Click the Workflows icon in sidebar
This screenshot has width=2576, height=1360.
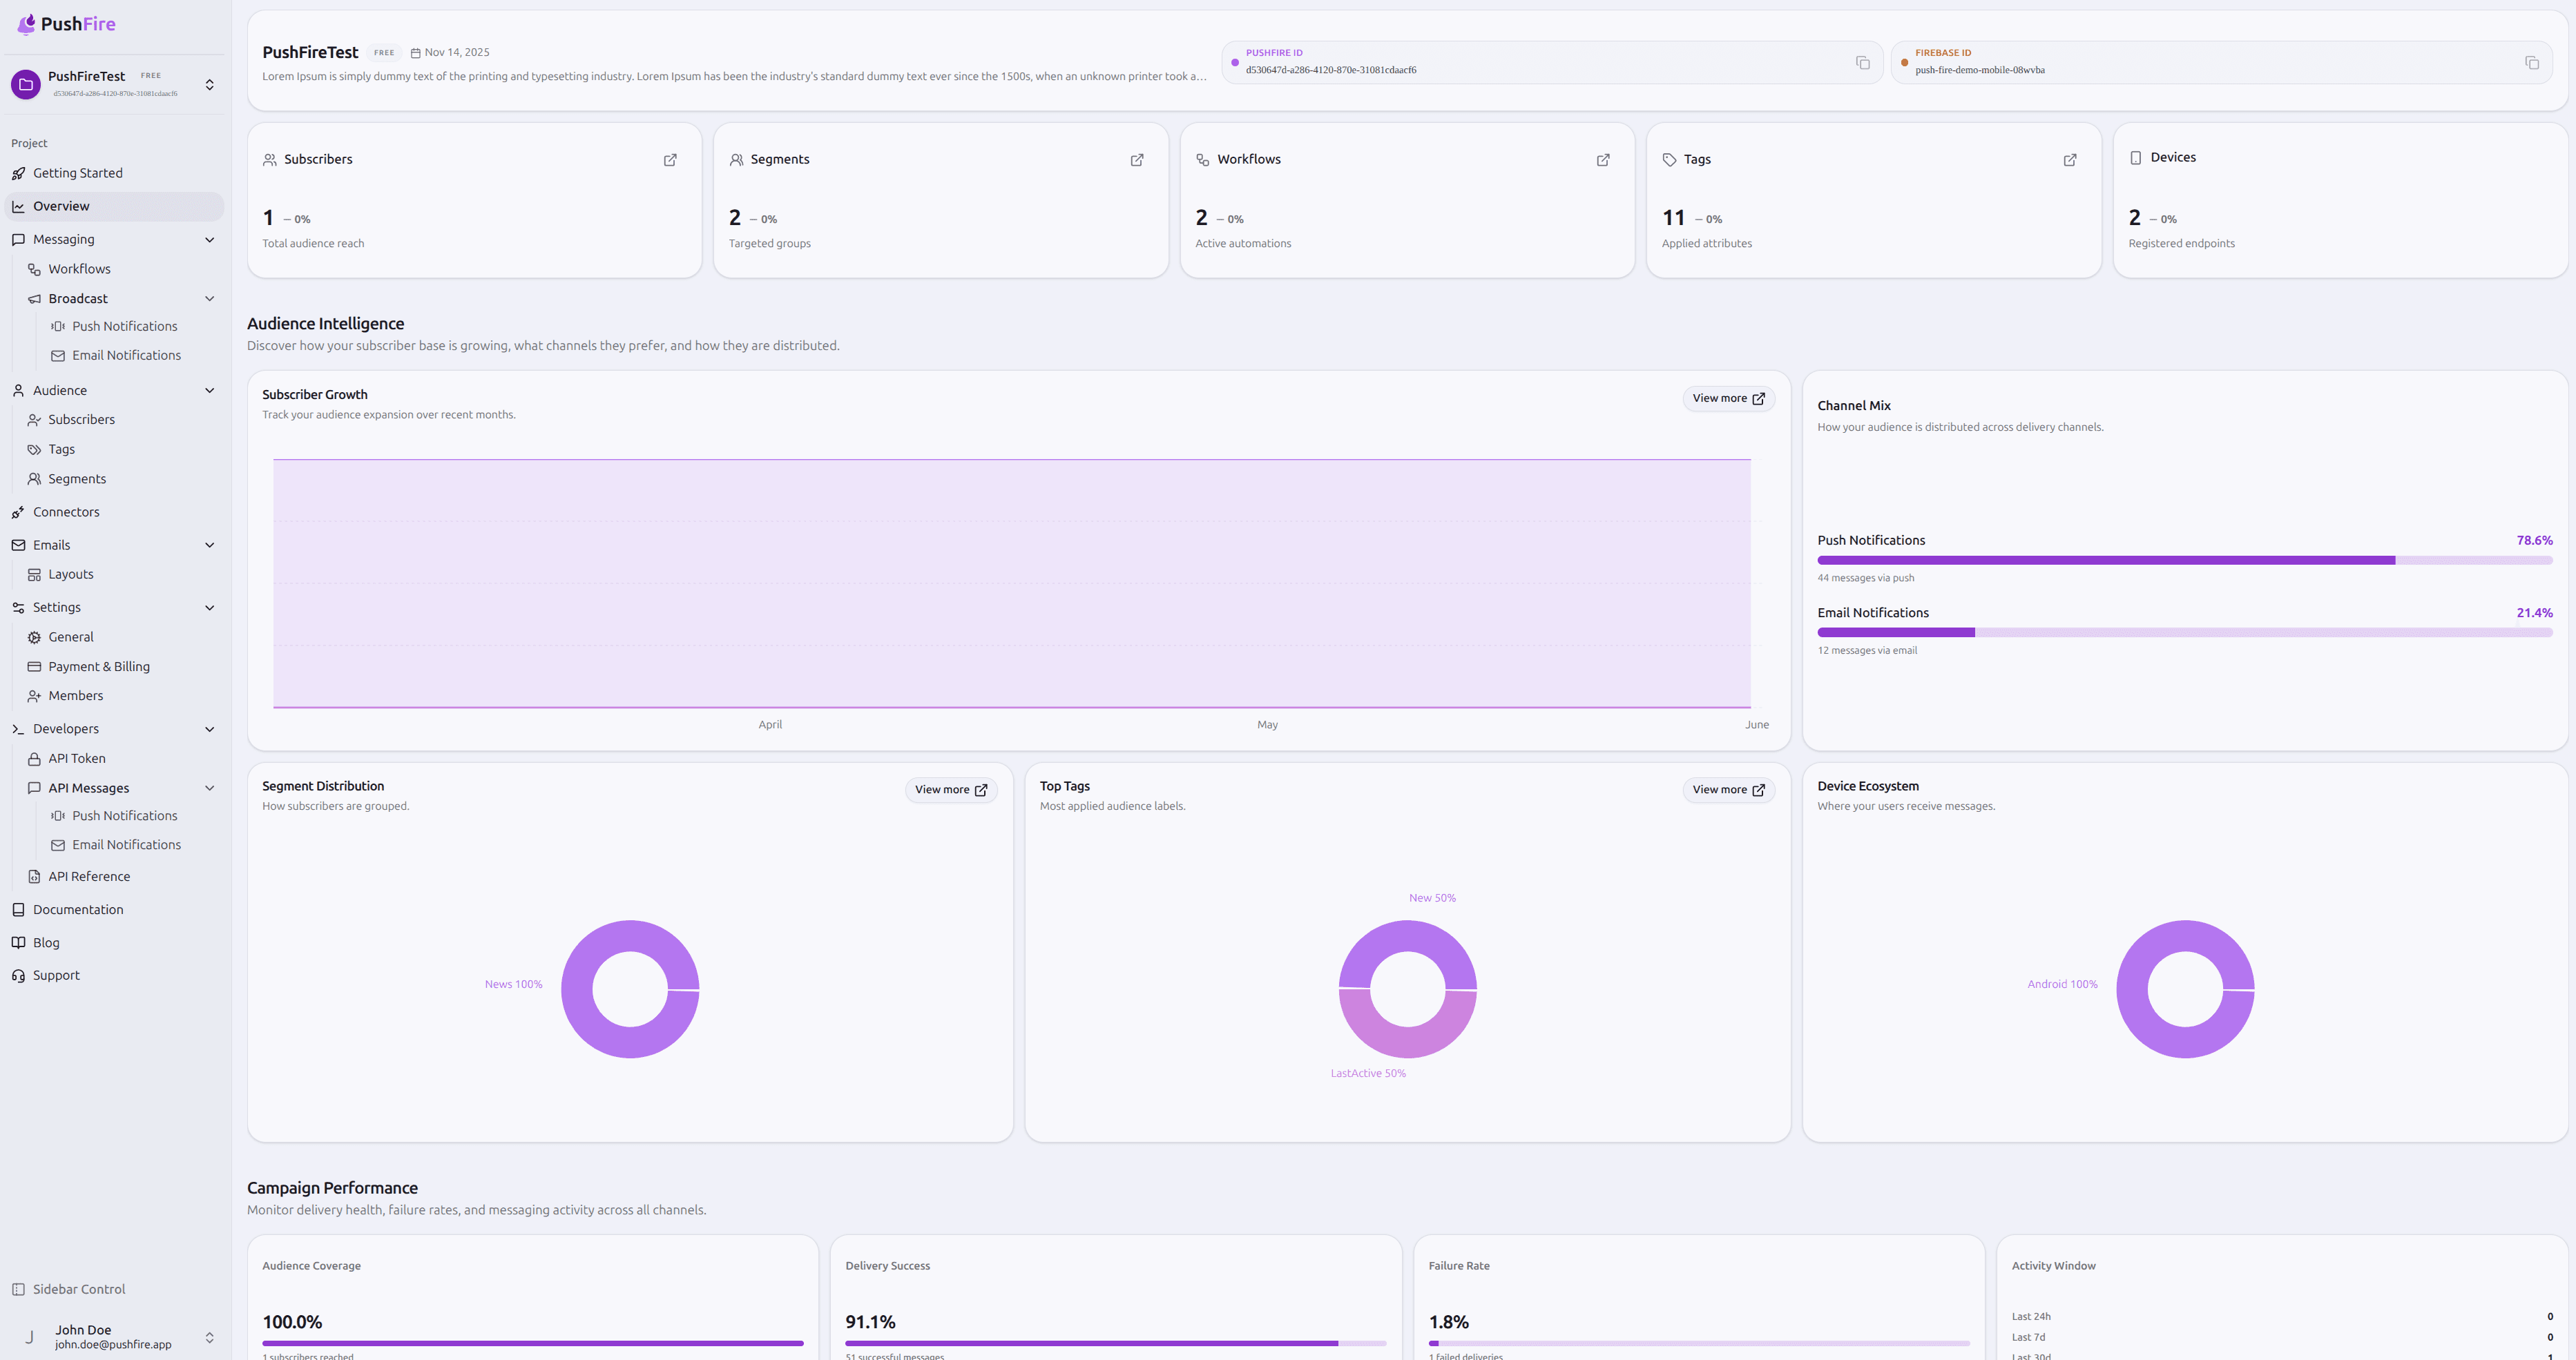pyautogui.click(x=34, y=270)
